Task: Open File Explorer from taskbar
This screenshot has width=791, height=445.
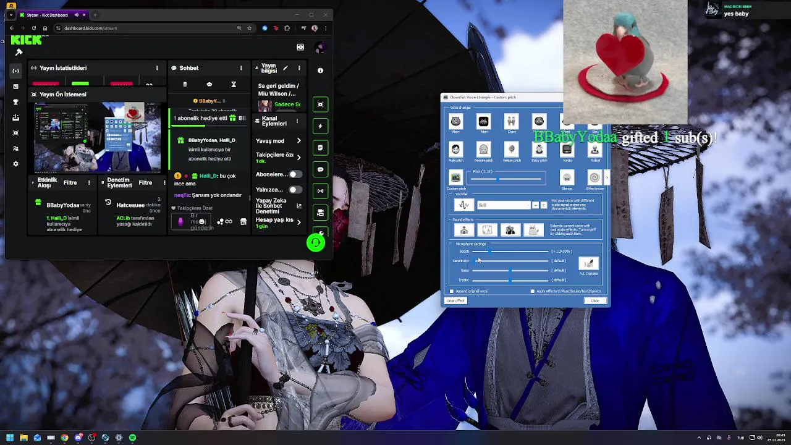Action: tap(23, 438)
